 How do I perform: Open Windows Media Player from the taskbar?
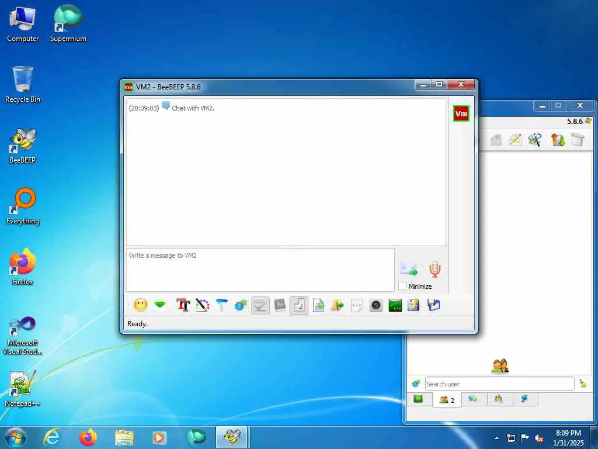click(x=159, y=437)
